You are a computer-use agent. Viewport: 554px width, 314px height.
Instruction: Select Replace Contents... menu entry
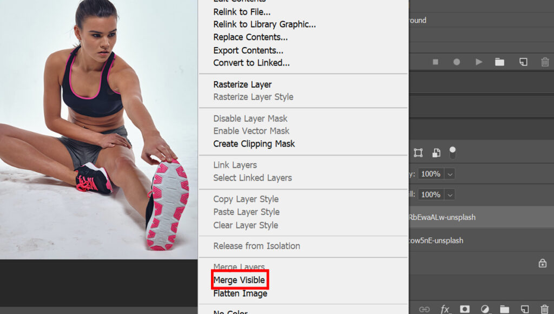[x=250, y=37]
